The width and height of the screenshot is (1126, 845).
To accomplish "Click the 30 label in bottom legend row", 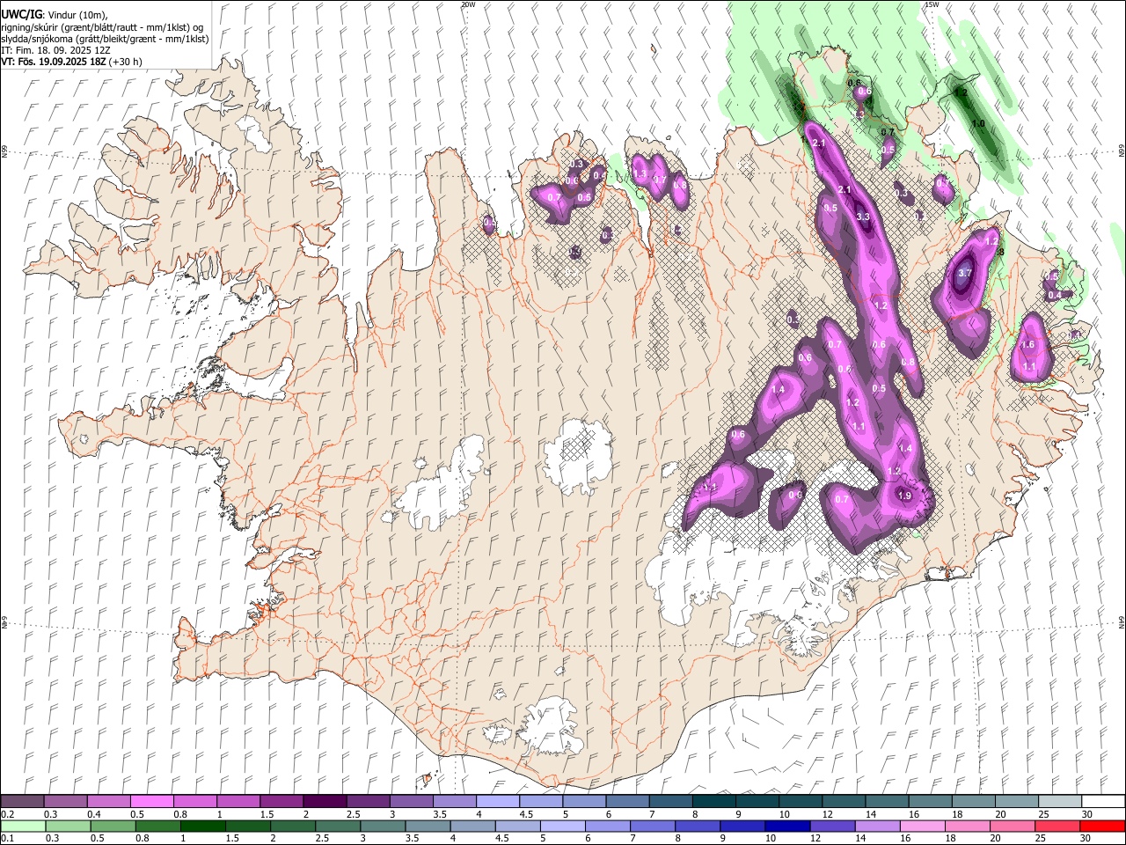I will click(1086, 839).
